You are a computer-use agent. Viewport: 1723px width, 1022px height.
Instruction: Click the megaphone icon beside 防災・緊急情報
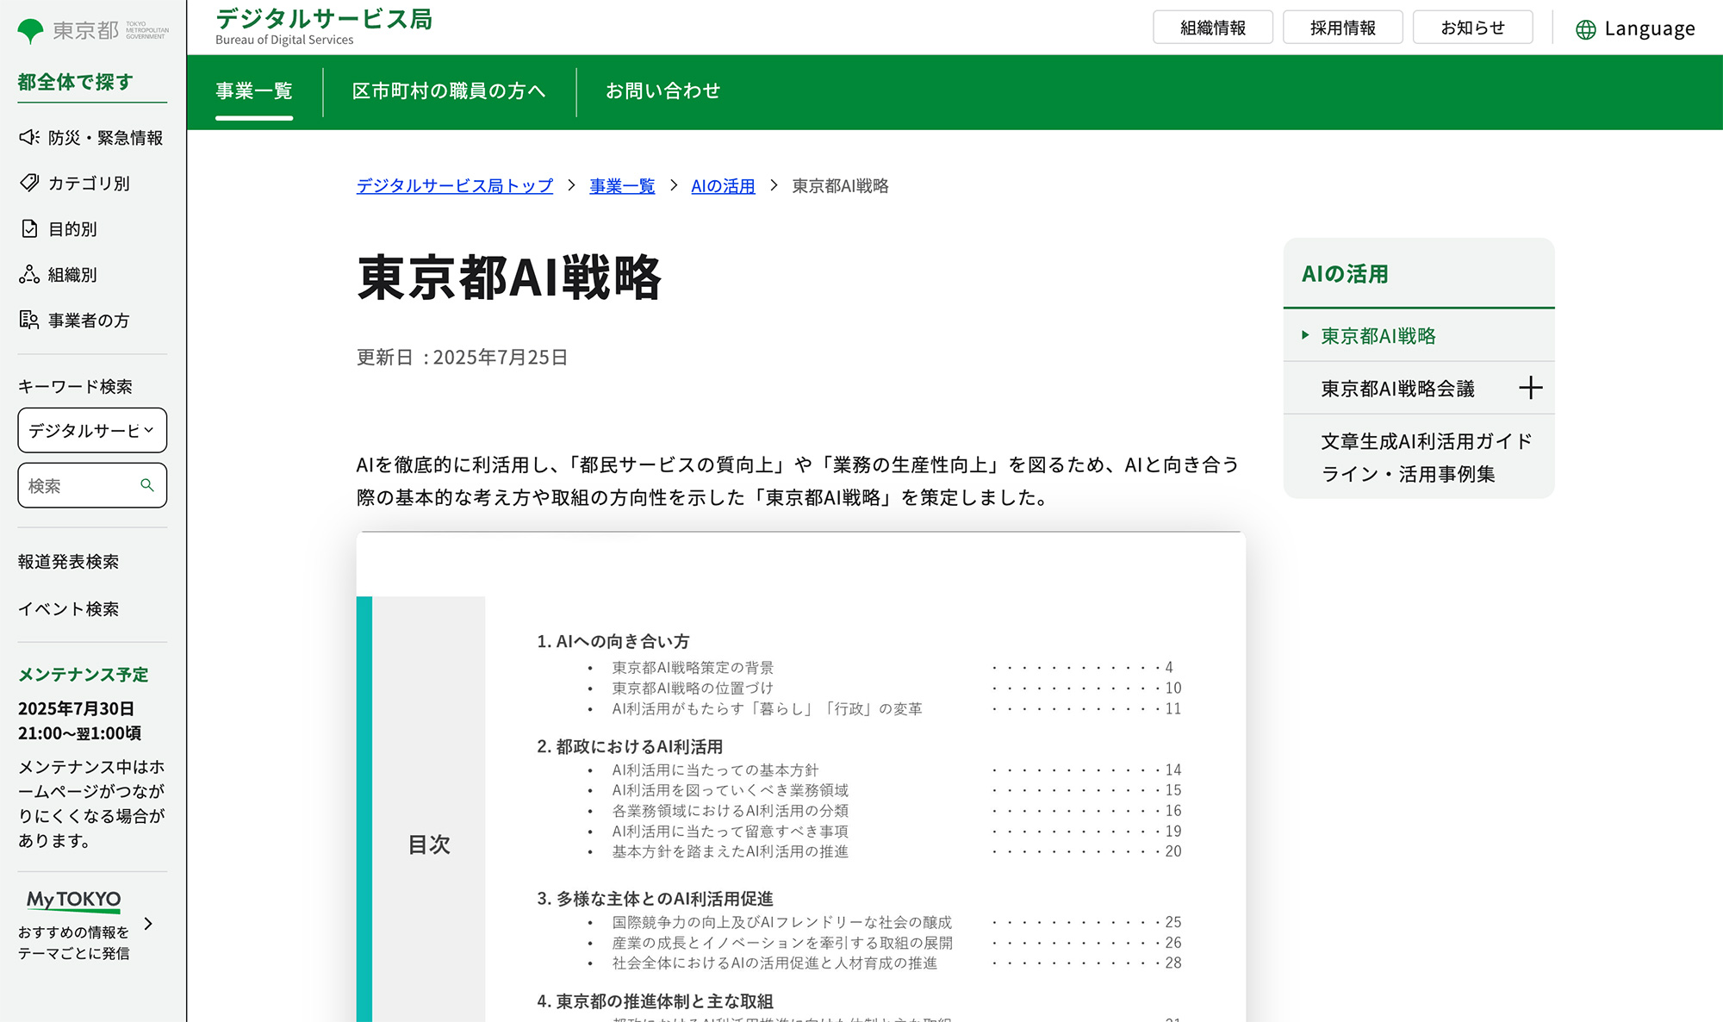tap(29, 137)
